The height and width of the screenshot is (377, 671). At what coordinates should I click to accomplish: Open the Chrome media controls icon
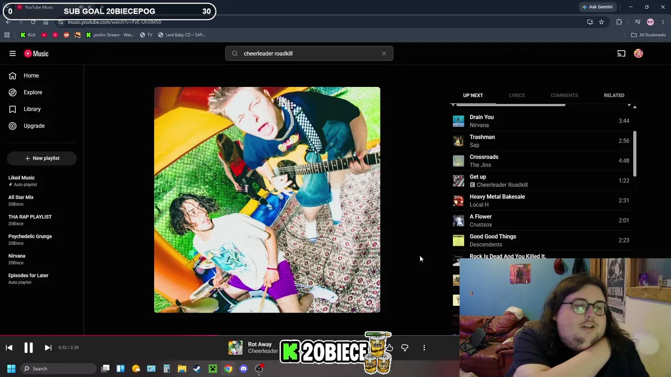(637, 22)
